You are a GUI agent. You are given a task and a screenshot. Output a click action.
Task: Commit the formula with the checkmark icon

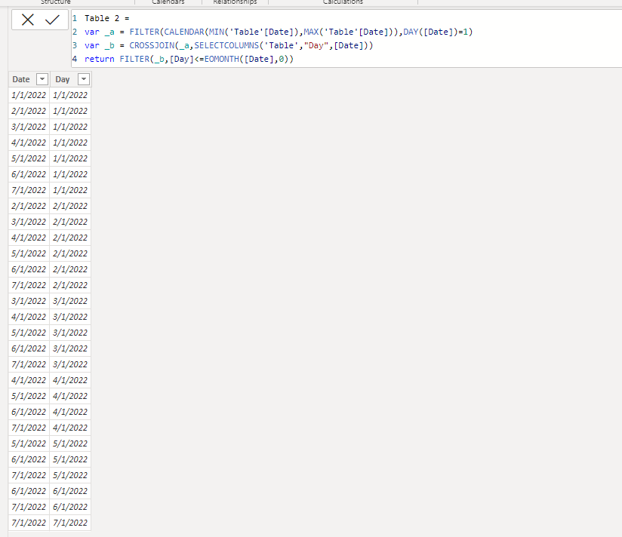52,20
